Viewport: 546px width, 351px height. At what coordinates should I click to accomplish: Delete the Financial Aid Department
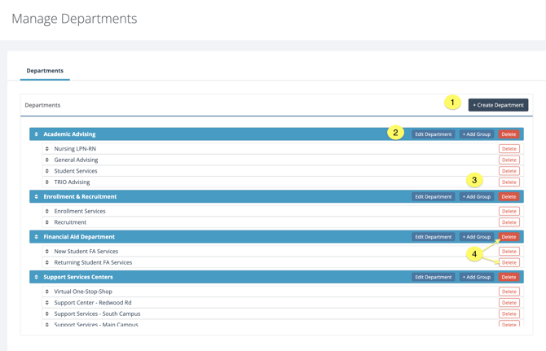tap(509, 237)
